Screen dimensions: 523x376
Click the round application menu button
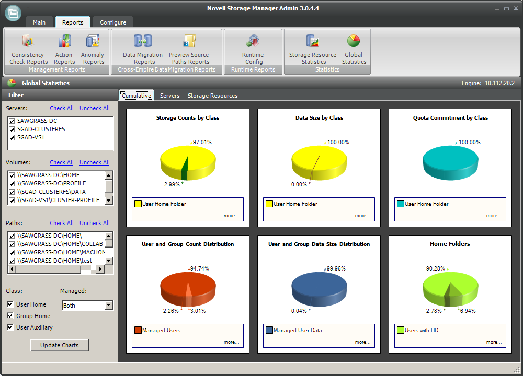[13, 13]
